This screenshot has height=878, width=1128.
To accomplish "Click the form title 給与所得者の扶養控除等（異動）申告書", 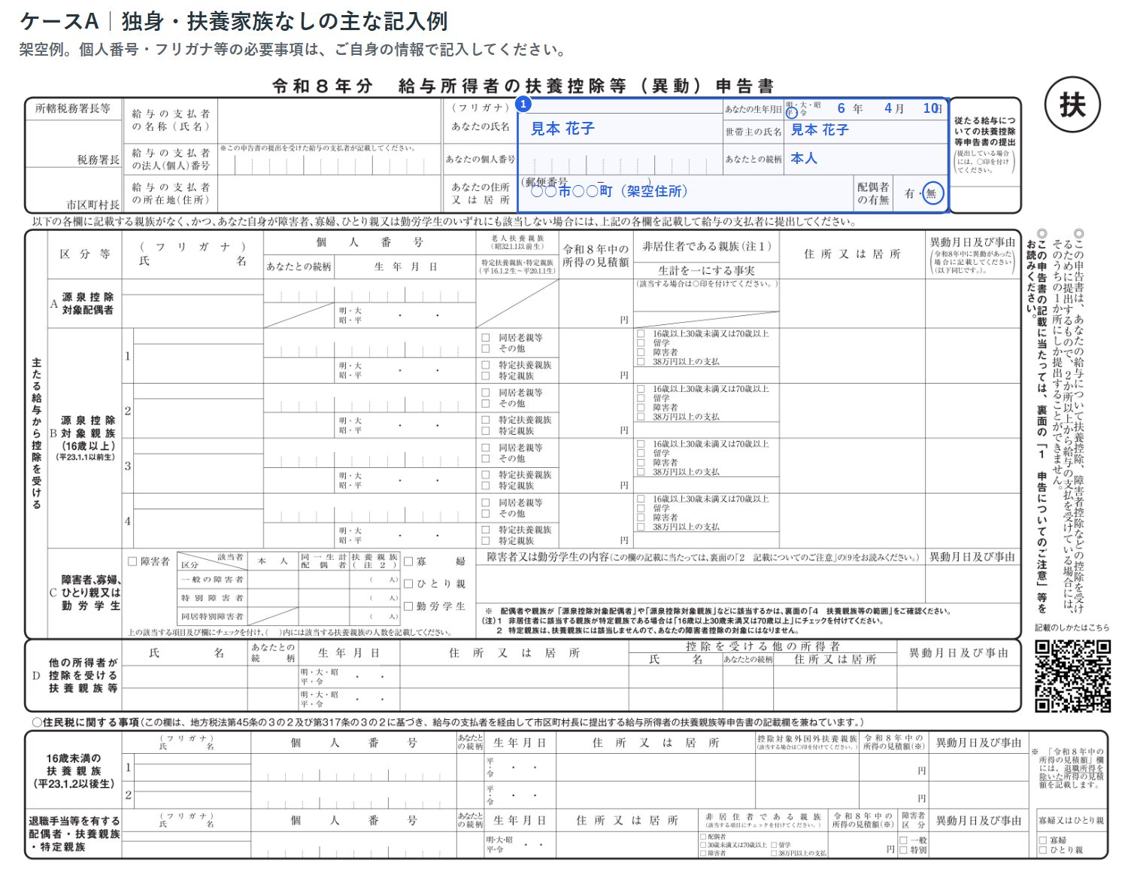I will [523, 86].
